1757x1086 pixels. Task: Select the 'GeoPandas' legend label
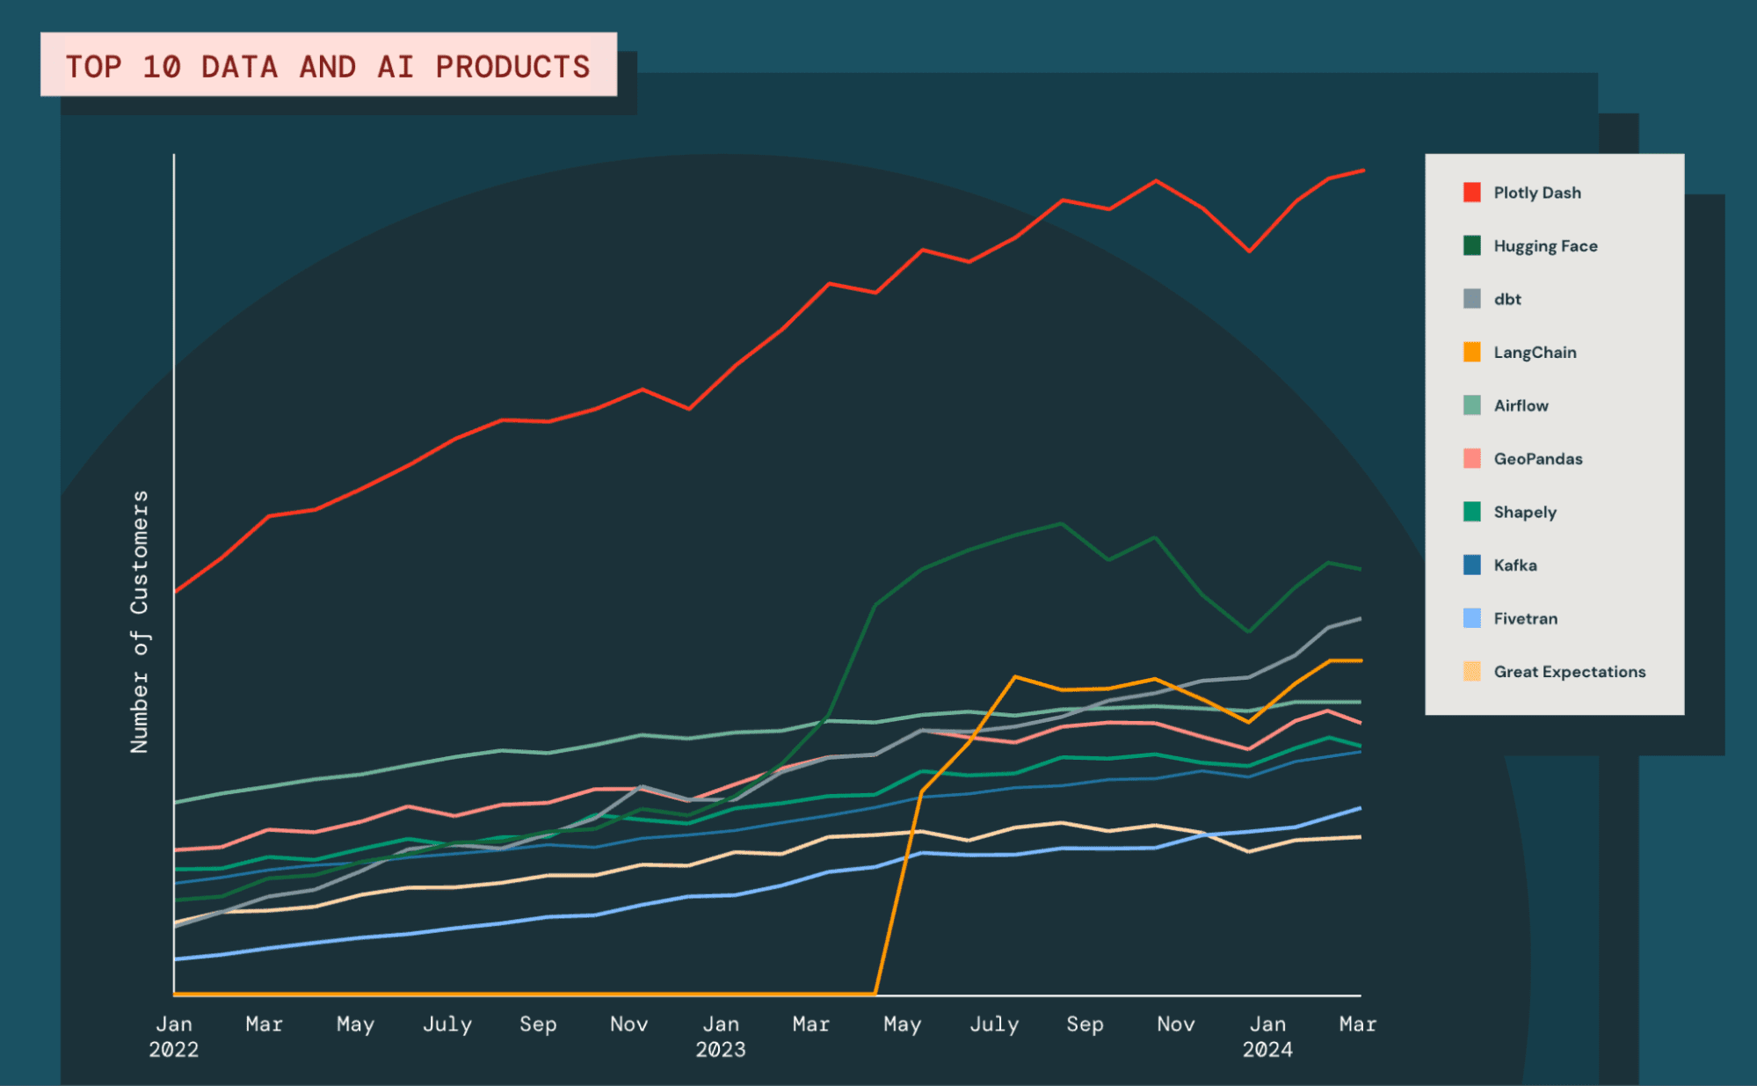coord(1538,459)
